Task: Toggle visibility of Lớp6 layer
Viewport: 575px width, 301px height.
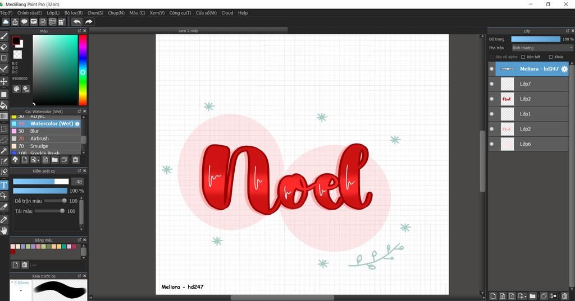Action: click(x=492, y=144)
